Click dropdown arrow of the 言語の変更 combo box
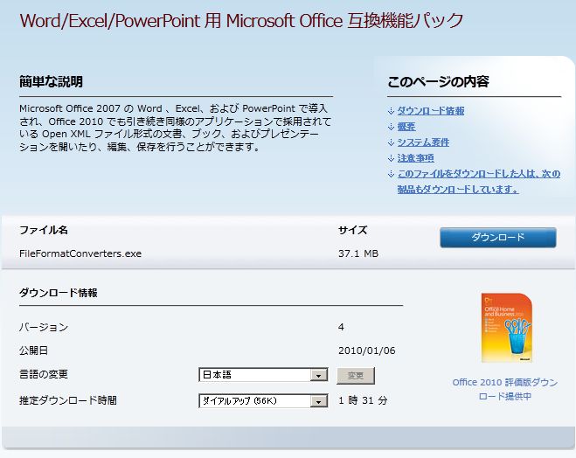Screen dimensions: 576x458 (318, 376)
